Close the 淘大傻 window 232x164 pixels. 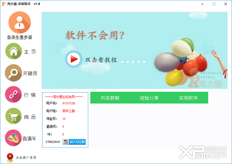coord(225,4)
